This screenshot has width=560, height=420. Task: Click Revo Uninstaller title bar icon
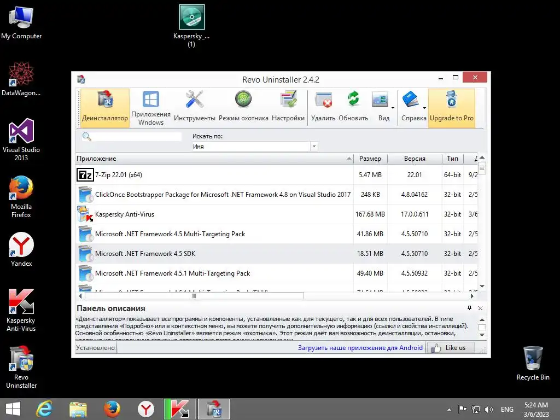(x=81, y=79)
